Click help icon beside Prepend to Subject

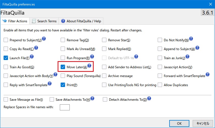pyautogui.click(x=44, y=39)
